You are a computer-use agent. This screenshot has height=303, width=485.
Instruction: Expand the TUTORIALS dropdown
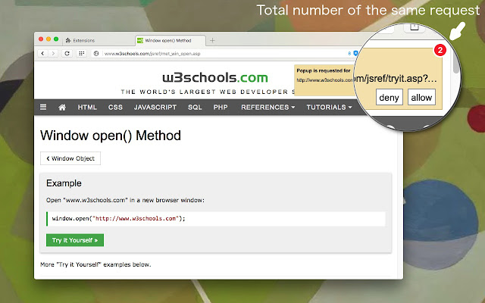[x=329, y=108]
